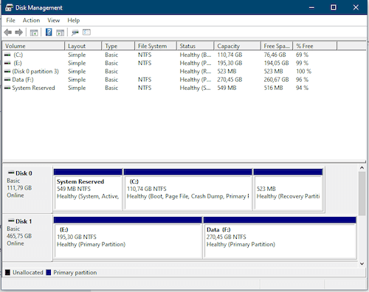The image size is (369, 292).
Task: Click the Unallocated legend label
Action: 28,272
